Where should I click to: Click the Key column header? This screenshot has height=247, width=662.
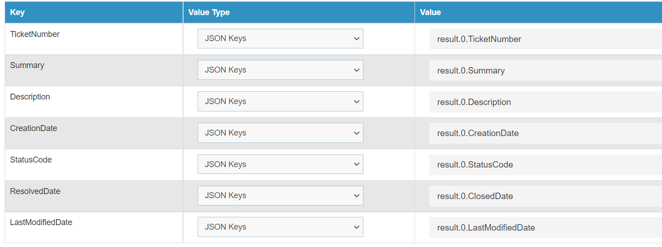[17, 12]
